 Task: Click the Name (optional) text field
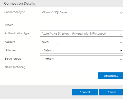pyautogui.click(x=81, y=67)
